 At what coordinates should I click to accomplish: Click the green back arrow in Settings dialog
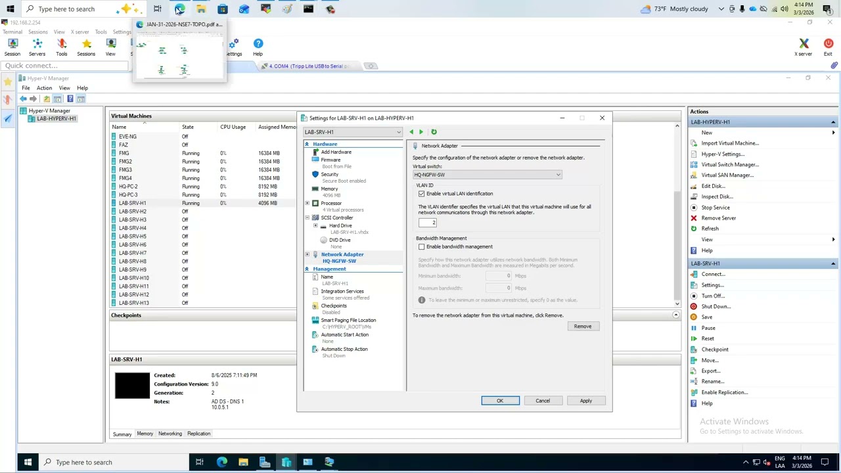click(411, 132)
